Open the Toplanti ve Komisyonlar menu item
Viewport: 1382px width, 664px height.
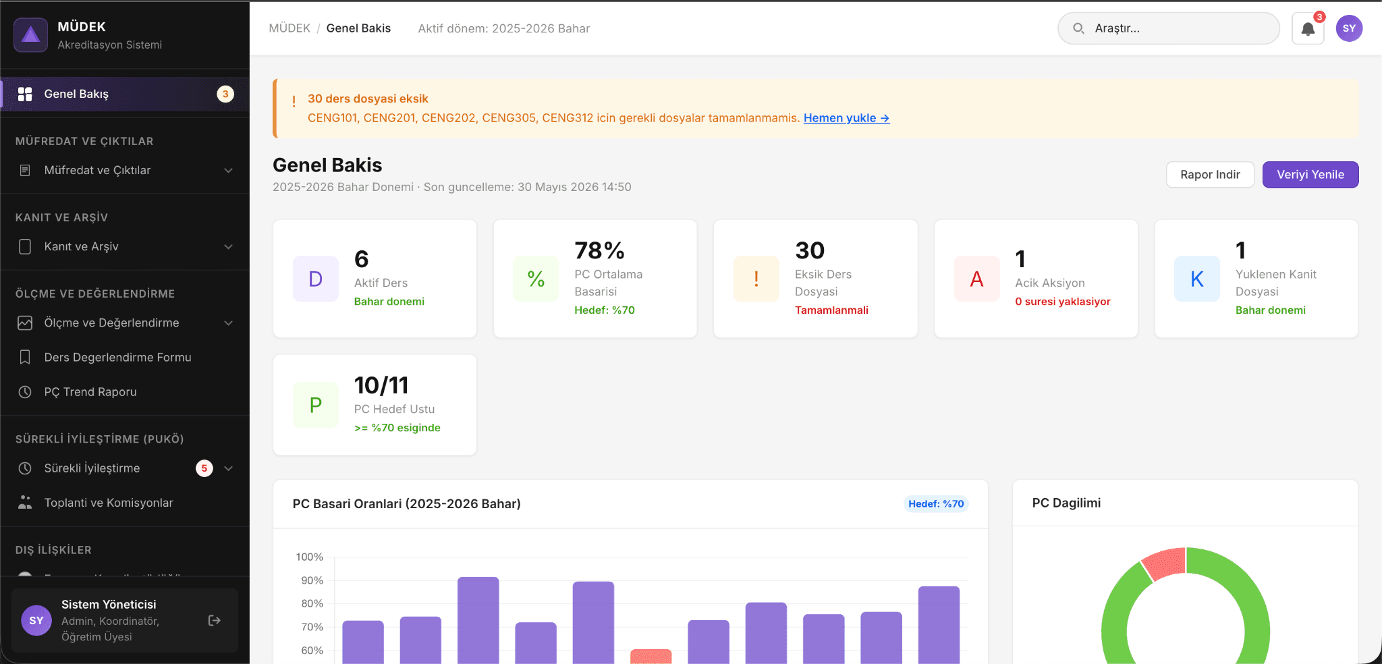click(125, 503)
